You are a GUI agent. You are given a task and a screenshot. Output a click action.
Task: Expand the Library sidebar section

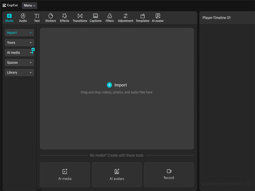tap(19, 73)
